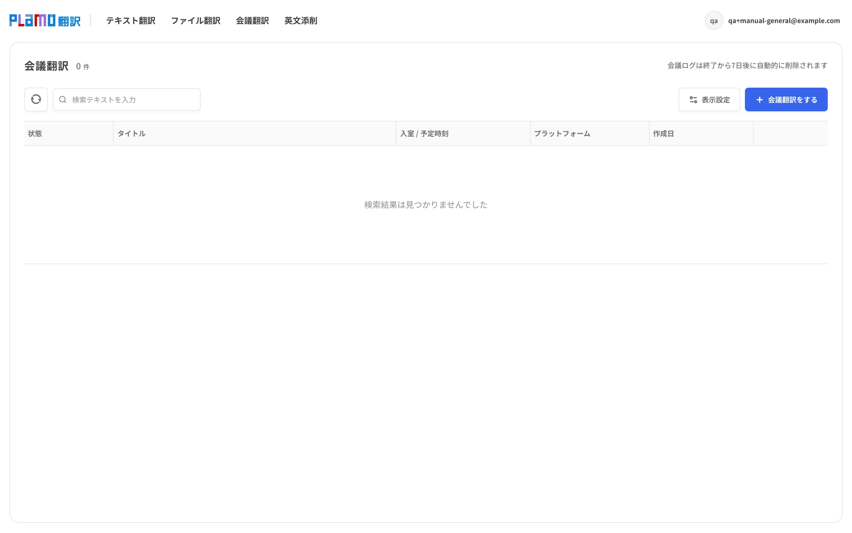
Task: Click the 会議ログ auto-deletion notice text
Action: [747, 65]
